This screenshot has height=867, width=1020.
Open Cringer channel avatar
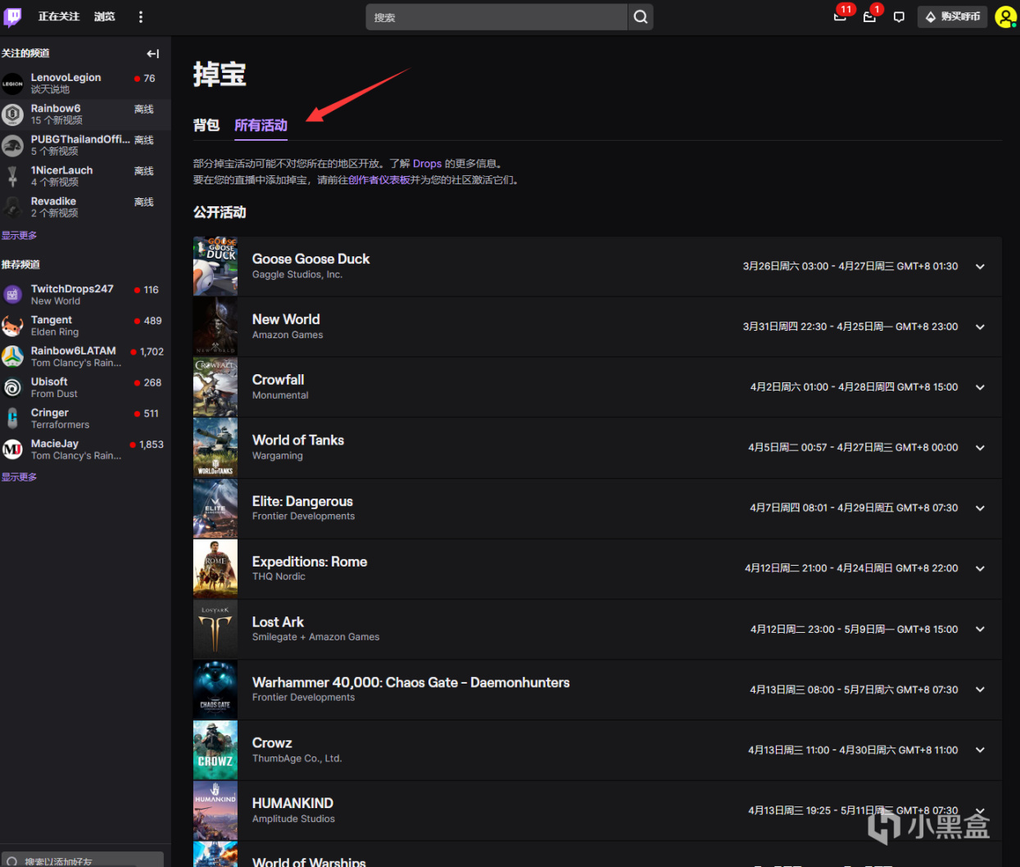[x=12, y=418]
